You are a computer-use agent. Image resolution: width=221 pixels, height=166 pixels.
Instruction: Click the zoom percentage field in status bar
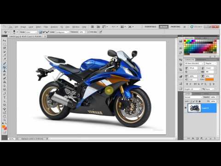click(12, 139)
